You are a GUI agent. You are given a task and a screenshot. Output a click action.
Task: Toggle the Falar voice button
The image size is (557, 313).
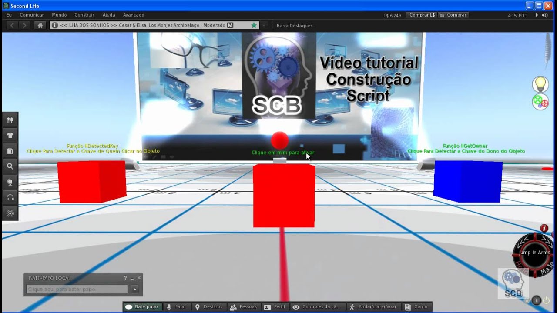[177, 307]
